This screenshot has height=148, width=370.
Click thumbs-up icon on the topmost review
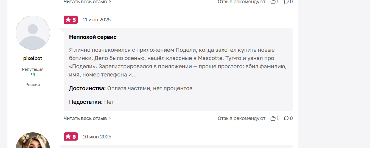273,2
